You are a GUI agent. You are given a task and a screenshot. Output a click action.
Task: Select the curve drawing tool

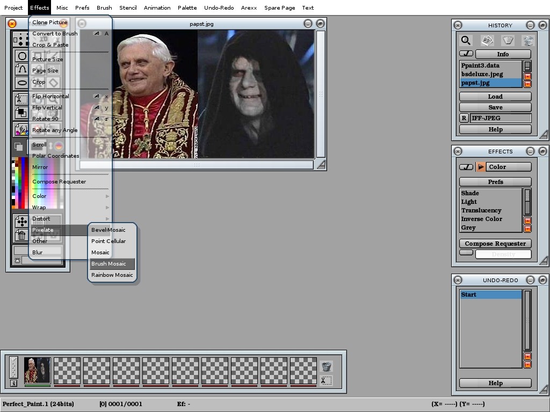point(21,69)
